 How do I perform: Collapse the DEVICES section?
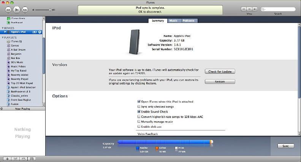click(3, 28)
